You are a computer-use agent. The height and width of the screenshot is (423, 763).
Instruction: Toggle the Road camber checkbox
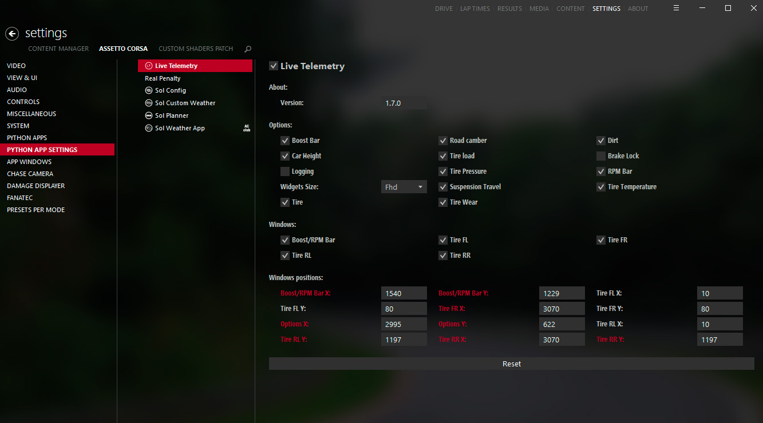(443, 141)
